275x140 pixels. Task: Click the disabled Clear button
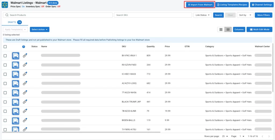point(230,15)
